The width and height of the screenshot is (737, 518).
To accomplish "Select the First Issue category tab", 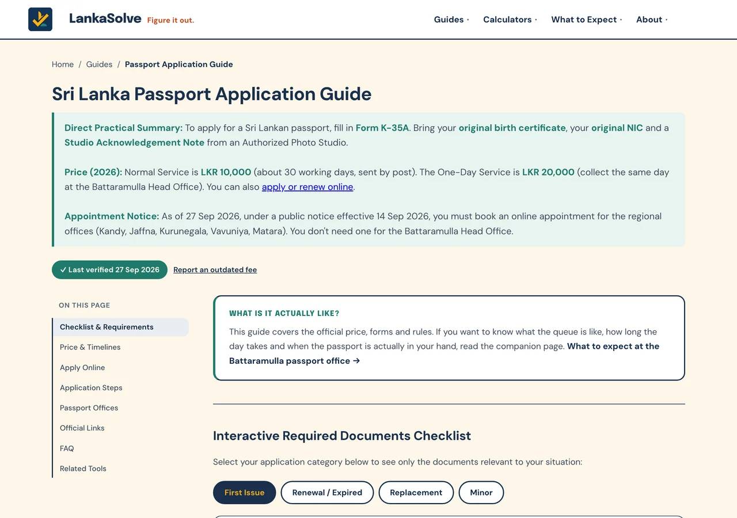I will coord(245,493).
